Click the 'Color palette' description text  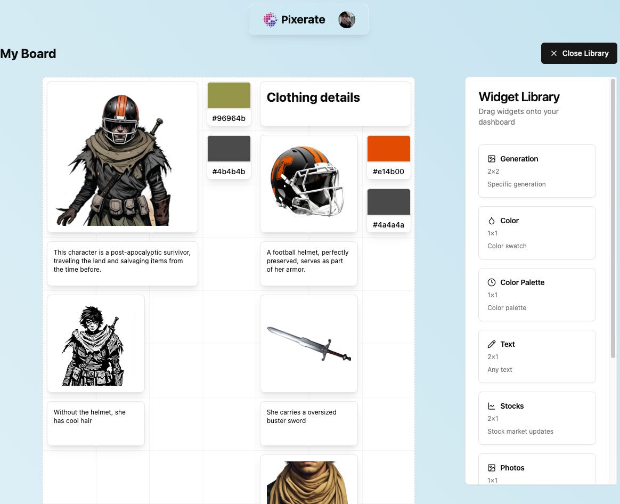point(507,308)
